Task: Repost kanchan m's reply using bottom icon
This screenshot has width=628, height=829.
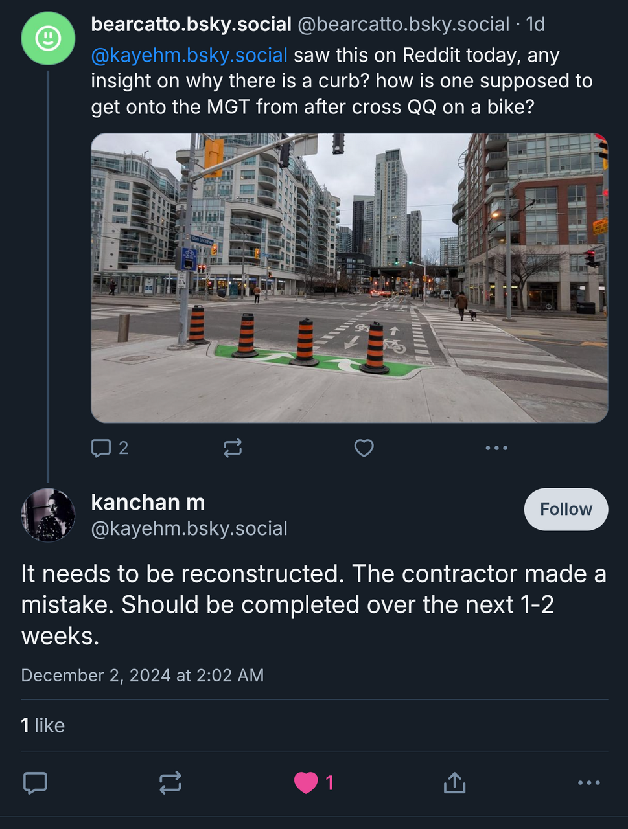Action: point(170,783)
